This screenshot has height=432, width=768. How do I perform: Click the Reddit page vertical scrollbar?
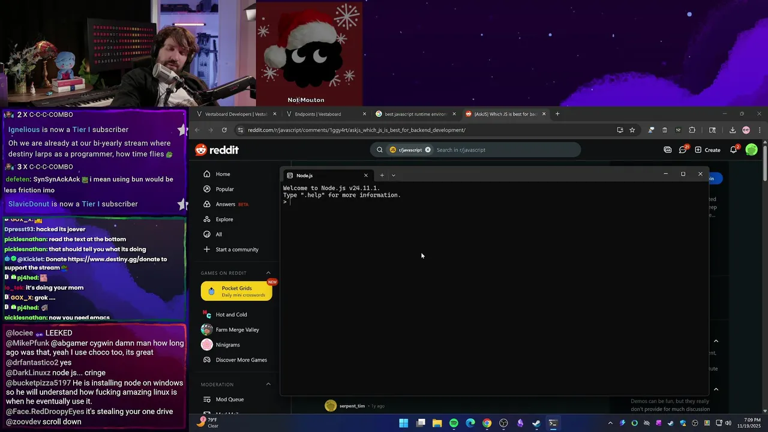(764, 162)
